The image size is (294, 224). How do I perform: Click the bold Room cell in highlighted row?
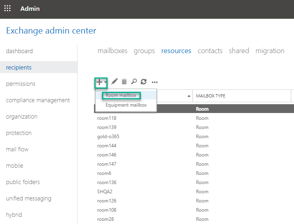[202, 109]
